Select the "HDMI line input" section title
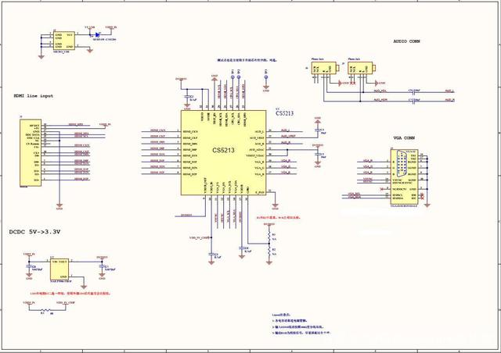The width and height of the screenshot is (501, 353). pyautogui.click(x=33, y=95)
